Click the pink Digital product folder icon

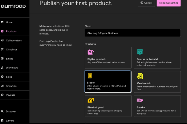(91, 52)
